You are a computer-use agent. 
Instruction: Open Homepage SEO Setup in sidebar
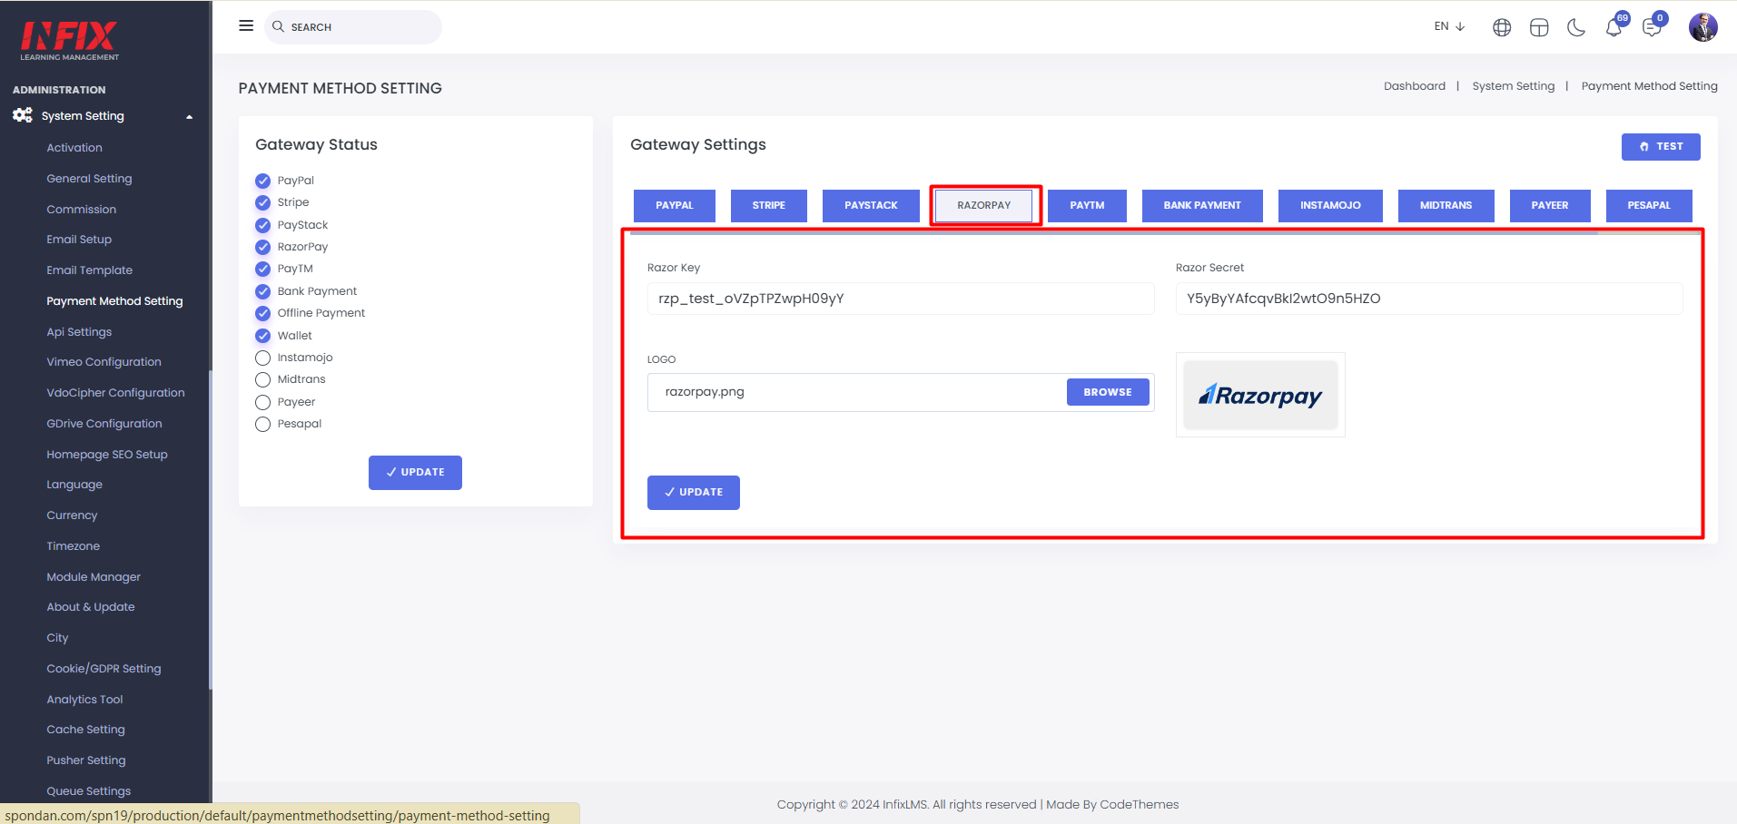(x=107, y=455)
